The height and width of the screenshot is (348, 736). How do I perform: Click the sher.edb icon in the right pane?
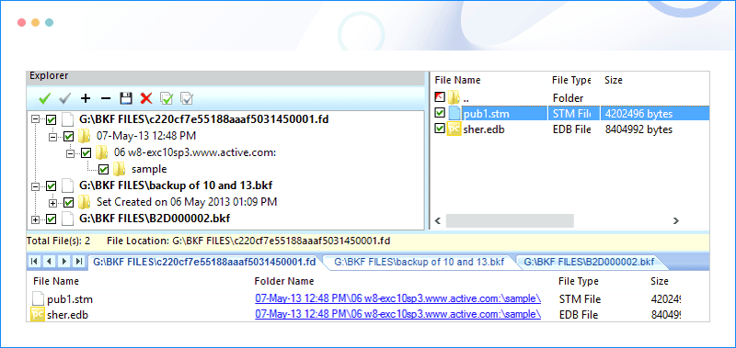coord(453,129)
